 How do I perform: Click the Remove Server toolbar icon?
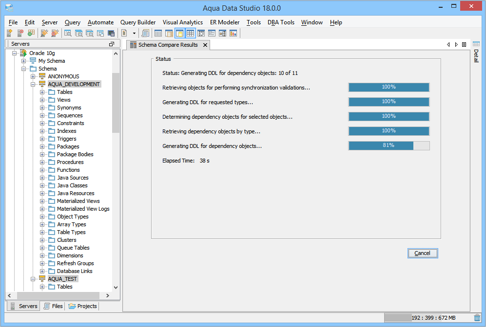pos(20,33)
